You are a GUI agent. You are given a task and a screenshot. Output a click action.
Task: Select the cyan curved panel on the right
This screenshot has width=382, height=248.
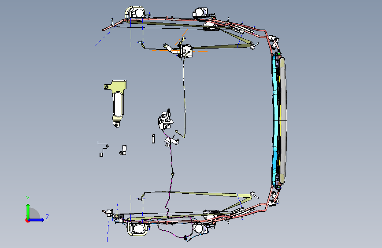click(275, 121)
